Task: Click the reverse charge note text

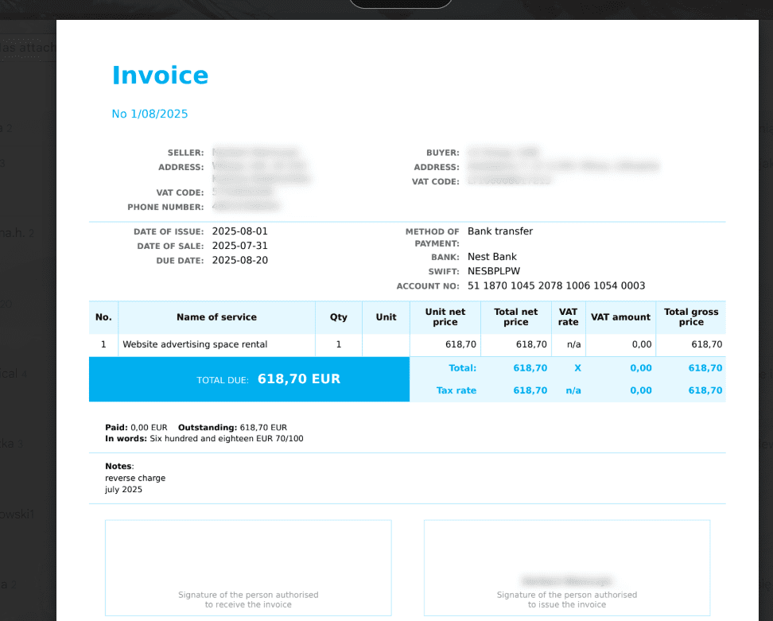Action: [x=135, y=478]
